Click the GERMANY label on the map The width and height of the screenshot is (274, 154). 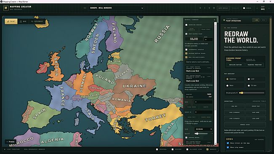pos(83,82)
